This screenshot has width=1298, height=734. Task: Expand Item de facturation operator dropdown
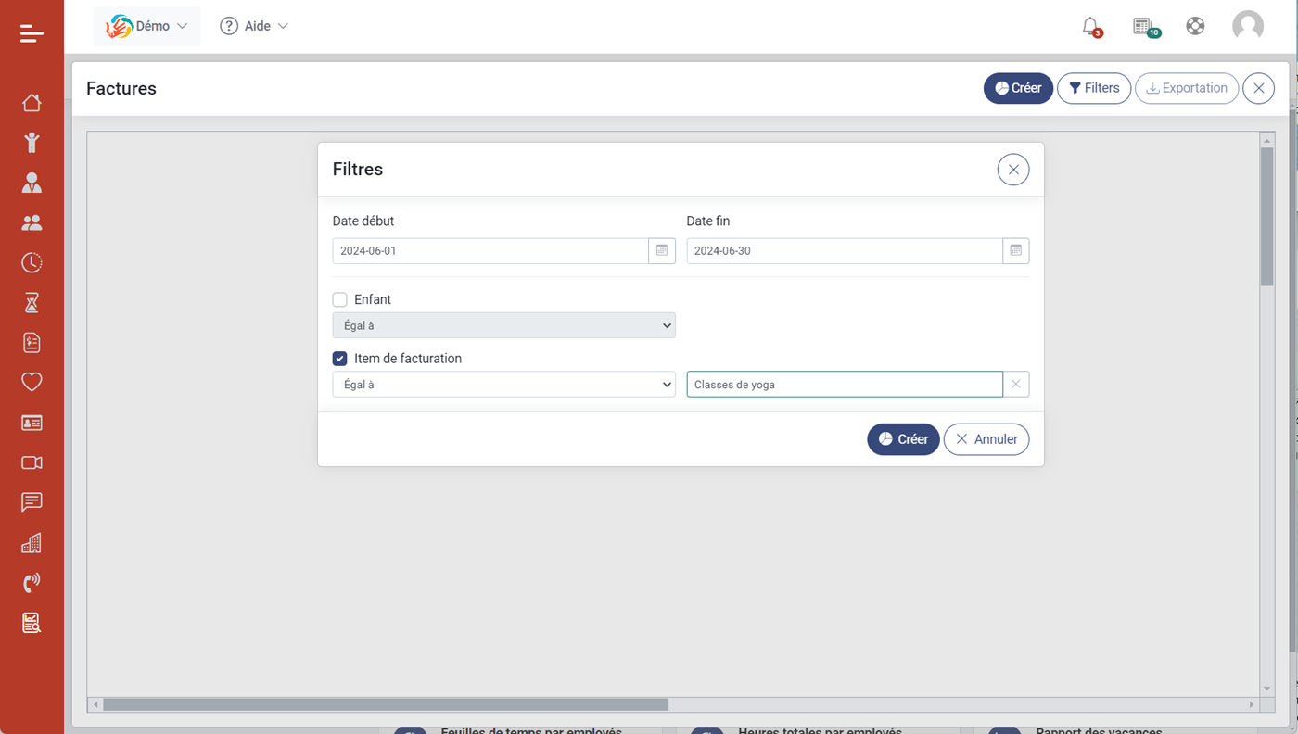503,385
